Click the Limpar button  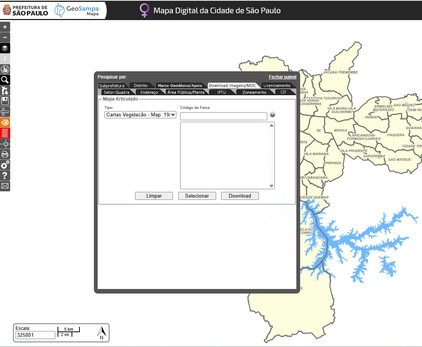coord(154,196)
